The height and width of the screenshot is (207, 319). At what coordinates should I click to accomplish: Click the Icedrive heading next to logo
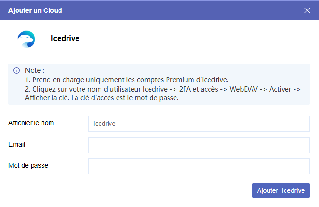tap(65, 39)
